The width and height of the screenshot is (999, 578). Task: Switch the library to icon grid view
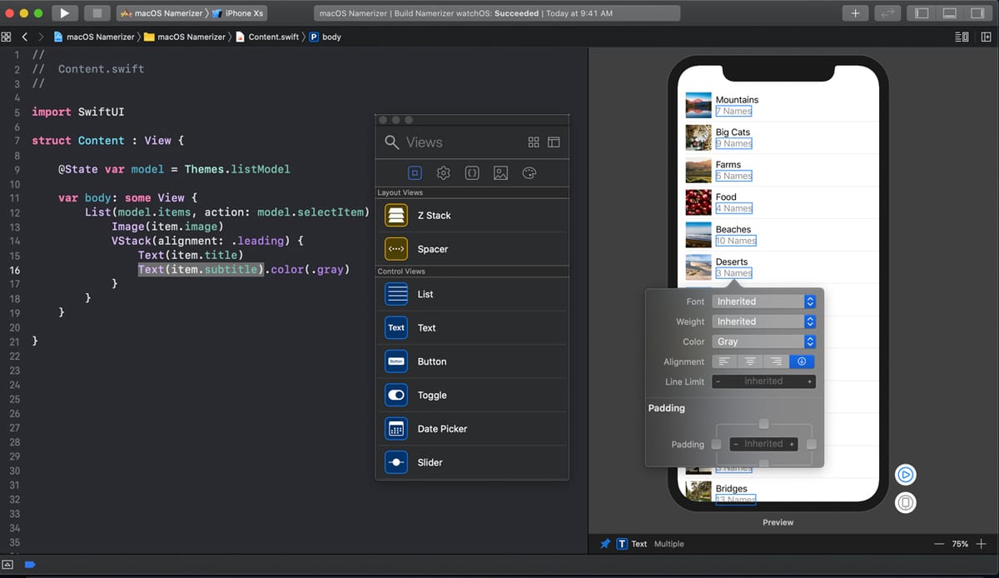[x=534, y=142]
